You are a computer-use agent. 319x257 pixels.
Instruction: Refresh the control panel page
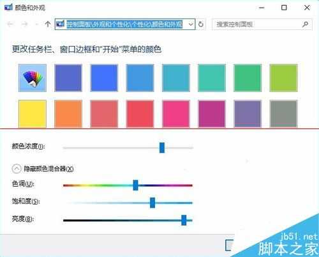[x=201, y=24]
